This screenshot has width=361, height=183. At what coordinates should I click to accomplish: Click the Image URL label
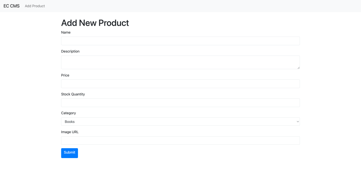point(70,132)
